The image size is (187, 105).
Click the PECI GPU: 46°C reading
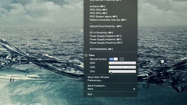[98, 13]
